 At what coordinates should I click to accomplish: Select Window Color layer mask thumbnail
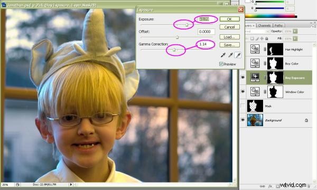tap(275, 92)
